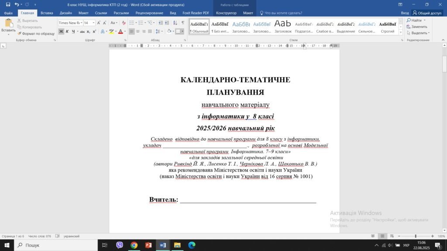Screen dimensions: 447x251
Task: Click the украинский language indicator in status bar
Action: (71, 237)
